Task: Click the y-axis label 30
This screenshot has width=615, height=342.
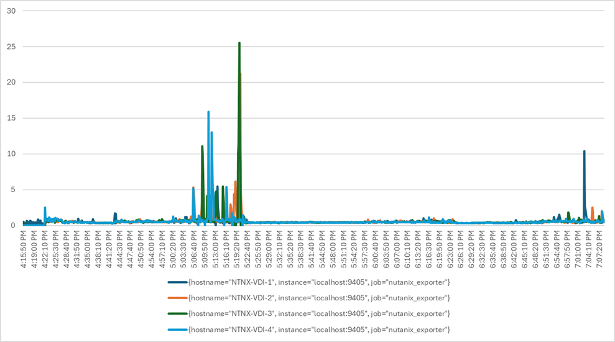Action: [x=11, y=11]
